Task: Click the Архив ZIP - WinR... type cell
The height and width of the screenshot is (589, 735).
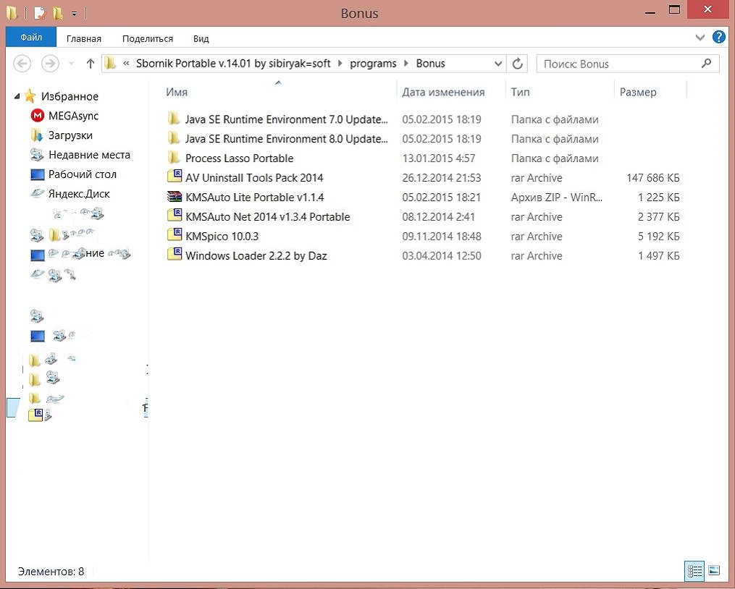Action: pos(556,198)
